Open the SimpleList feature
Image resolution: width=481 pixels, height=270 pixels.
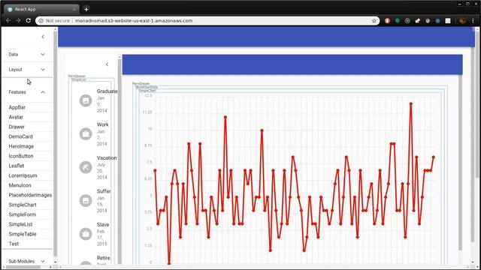click(20, 224)
